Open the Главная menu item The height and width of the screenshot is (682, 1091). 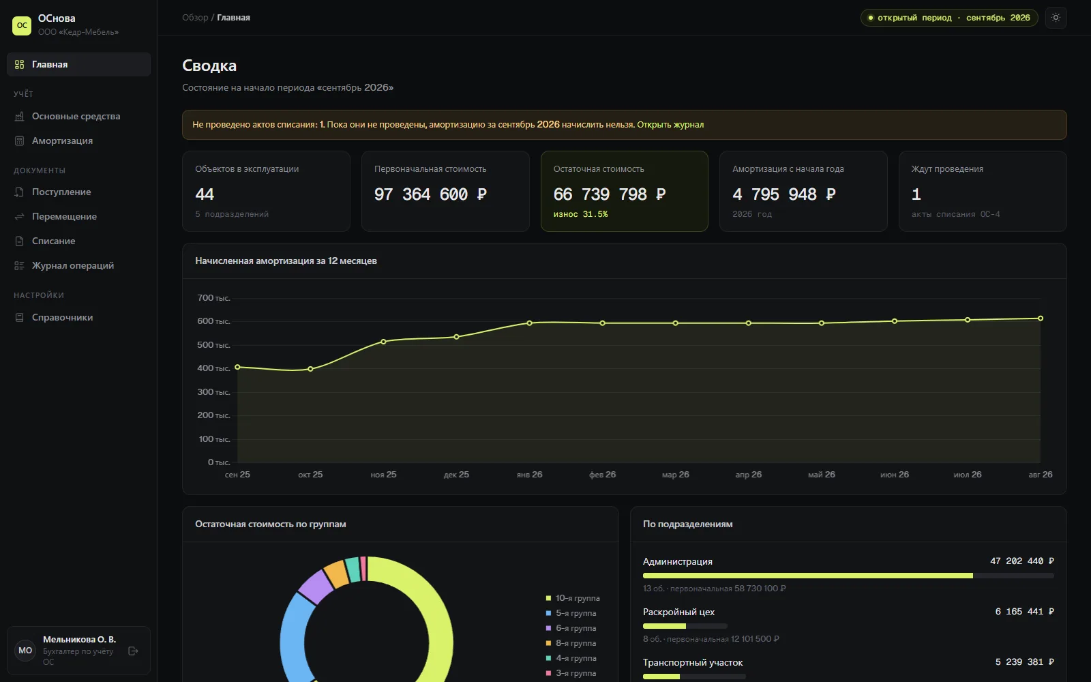point(78,65)
